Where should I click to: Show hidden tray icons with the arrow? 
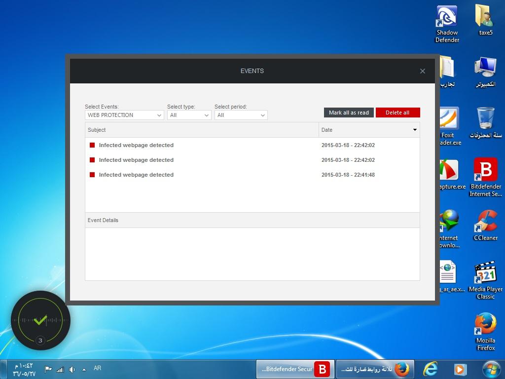[84, 370]
